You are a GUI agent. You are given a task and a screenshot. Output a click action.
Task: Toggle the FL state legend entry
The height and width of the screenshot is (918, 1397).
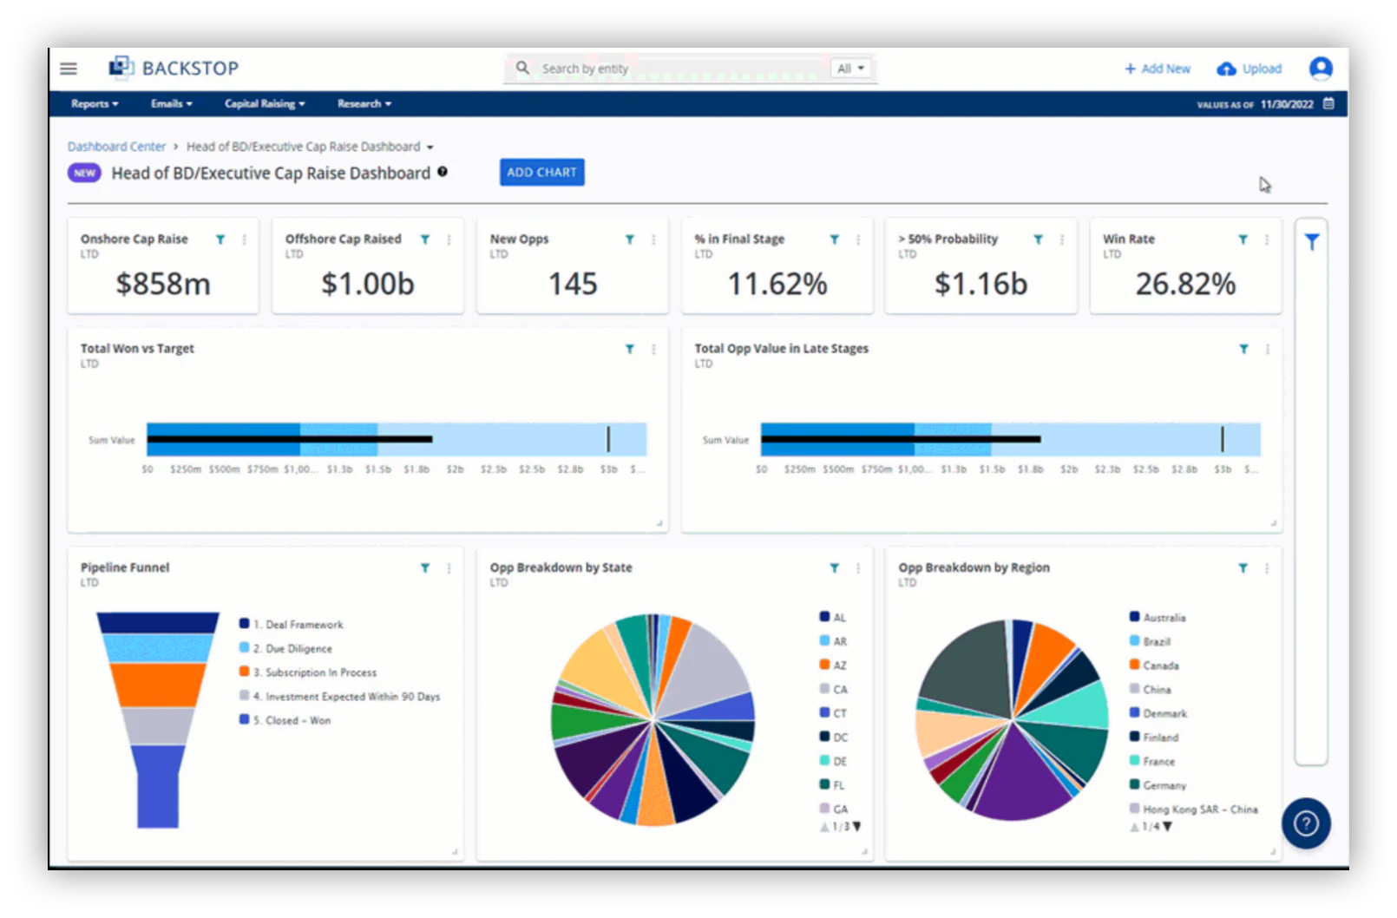832,785
